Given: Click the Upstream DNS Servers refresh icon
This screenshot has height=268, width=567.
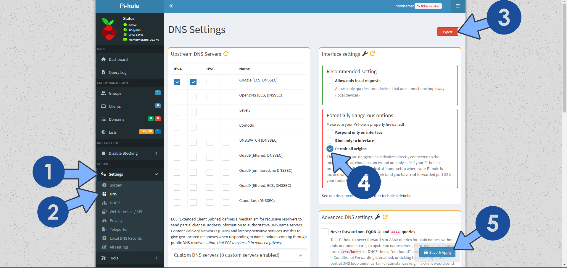Looking at the screenshot, I should (226, 54).
